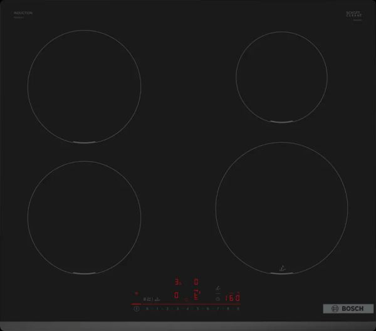
Task: Set power level 9 on slider
Action: coord(238,309)
